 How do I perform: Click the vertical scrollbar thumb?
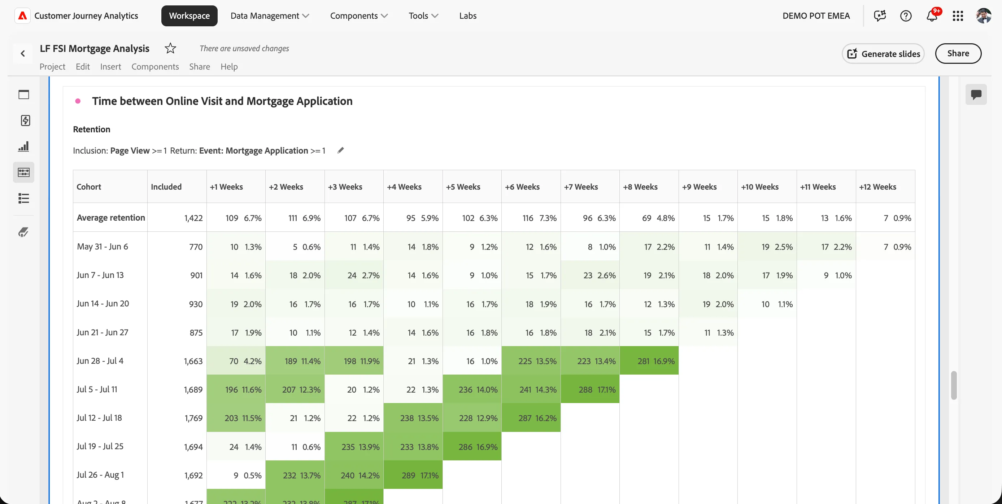pos(953,385)
